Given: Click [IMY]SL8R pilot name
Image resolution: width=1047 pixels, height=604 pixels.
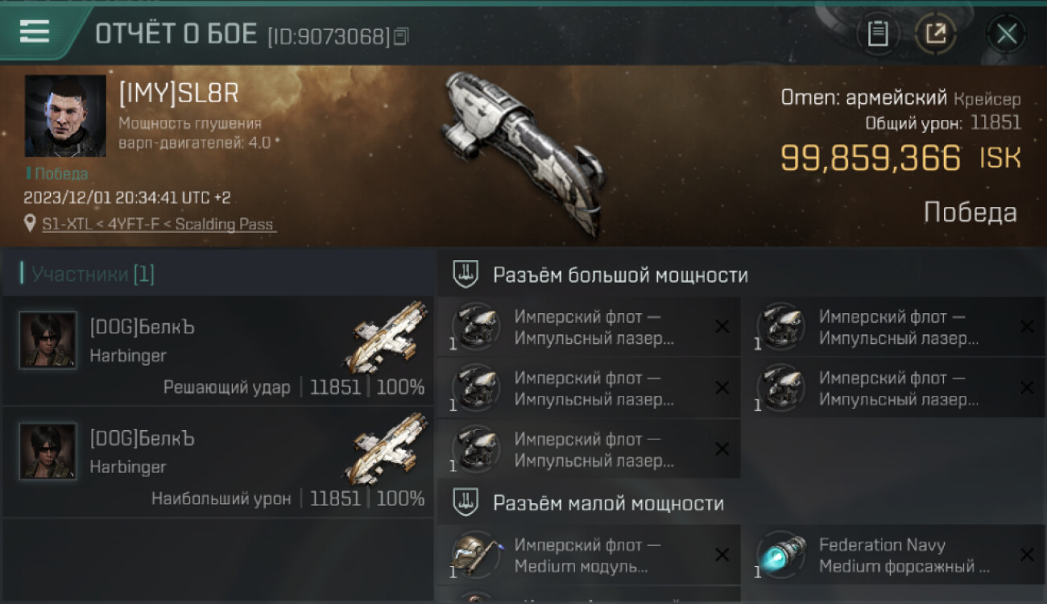Looking at the screenshot, I should click(x=179, y=94).
